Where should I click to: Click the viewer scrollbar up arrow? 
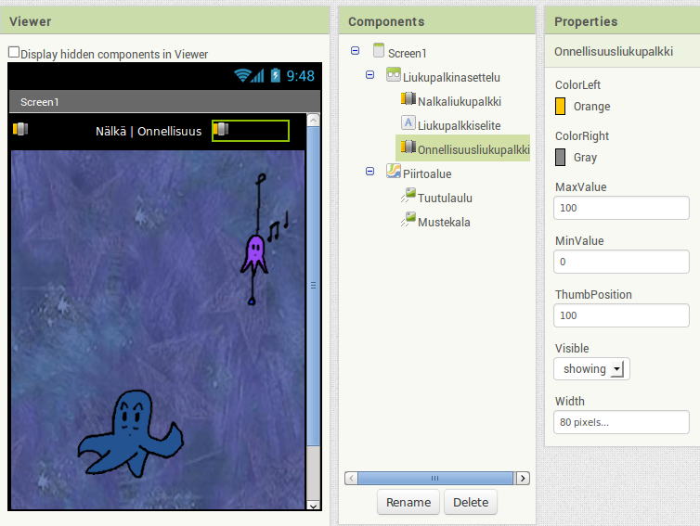[x=314, y=120]
